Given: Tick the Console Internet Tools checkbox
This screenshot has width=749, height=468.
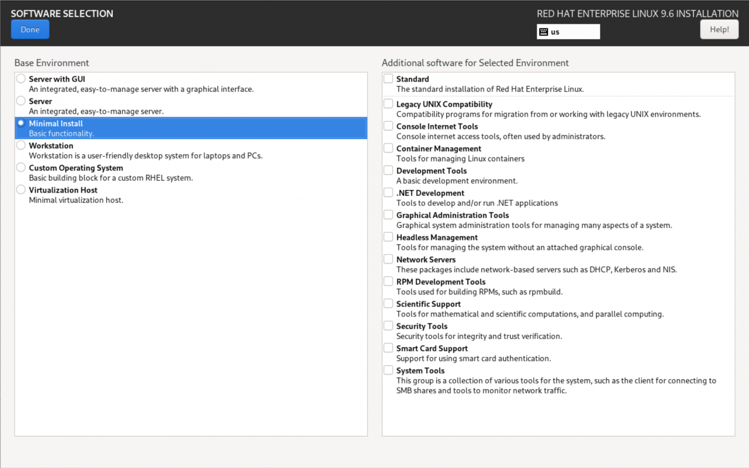Looking at the screenshot, I should pyautogui.click(x=388, y=126).
